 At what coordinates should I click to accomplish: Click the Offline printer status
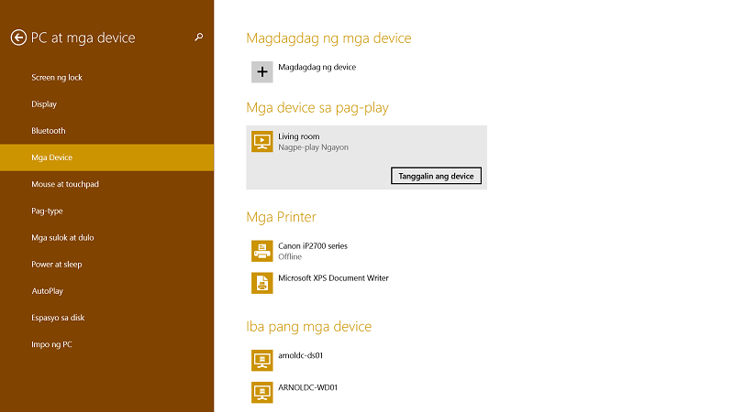click(x=290, y=256)
